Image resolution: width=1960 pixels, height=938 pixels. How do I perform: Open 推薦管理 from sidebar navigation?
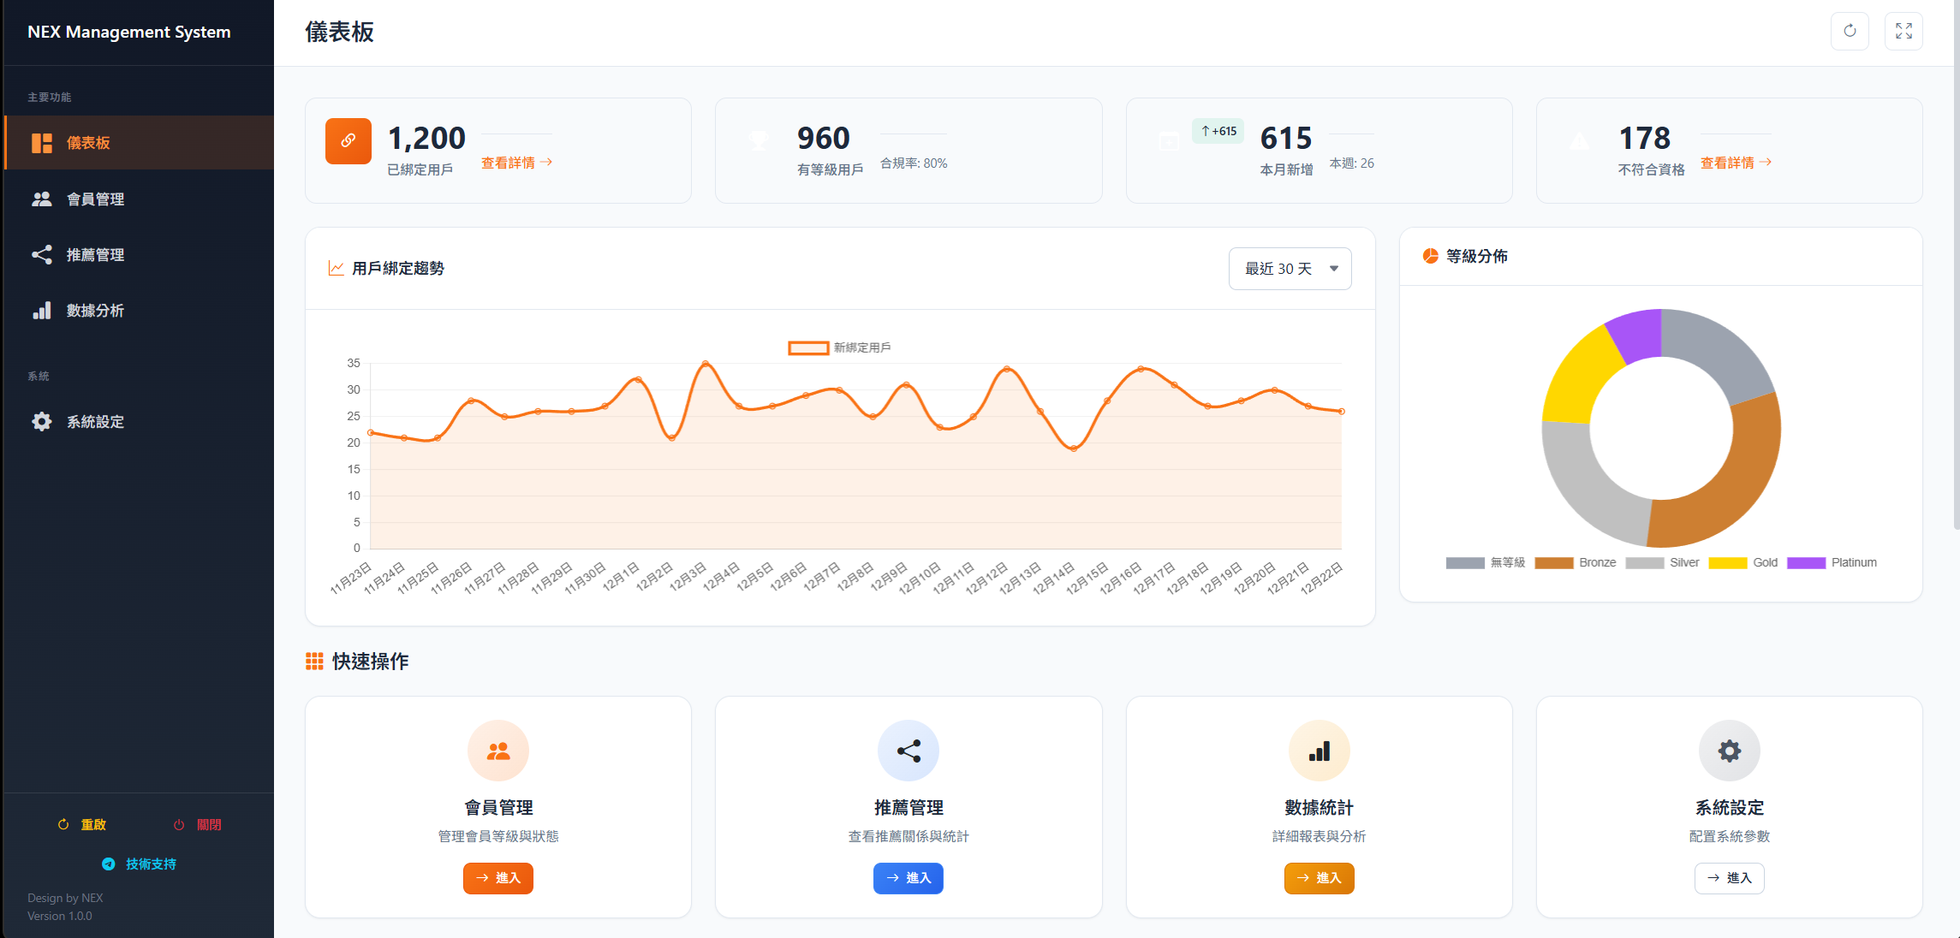click(96, 254)
